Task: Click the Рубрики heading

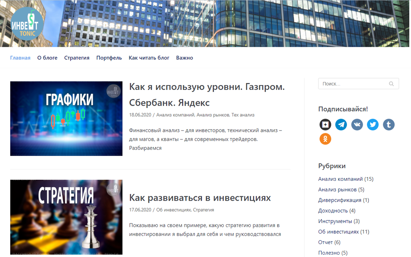Action: pyautogui.click(x=332, y=166)
